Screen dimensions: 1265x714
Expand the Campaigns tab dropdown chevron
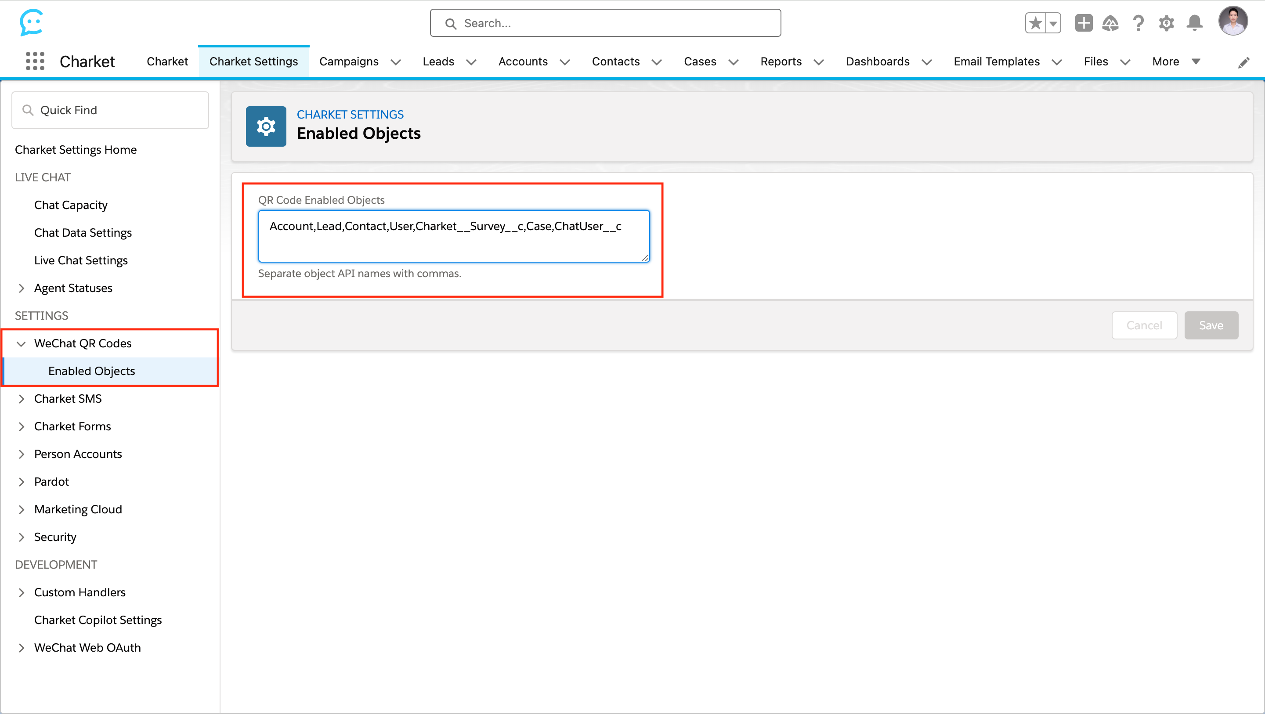[x=396, y=62]
